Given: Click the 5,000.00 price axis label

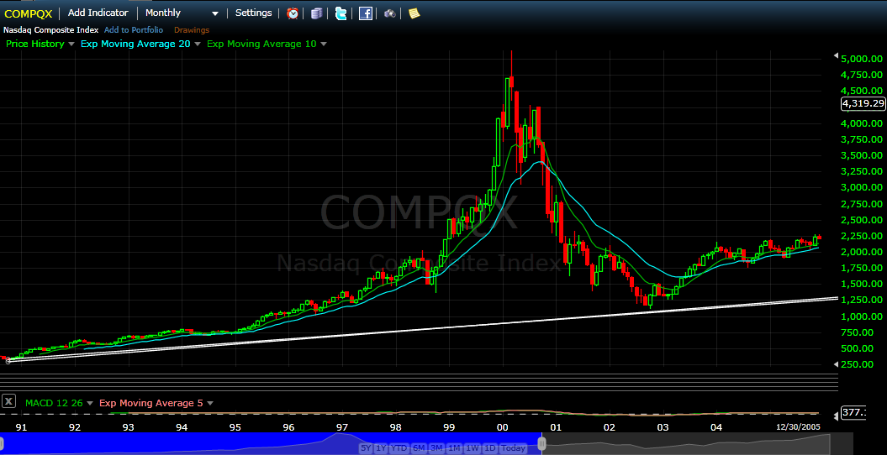Looking at the screenshot, I should (862, 59).
